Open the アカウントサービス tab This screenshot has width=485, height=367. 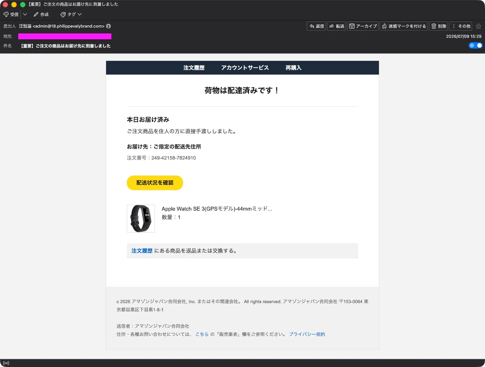point(245,68)
